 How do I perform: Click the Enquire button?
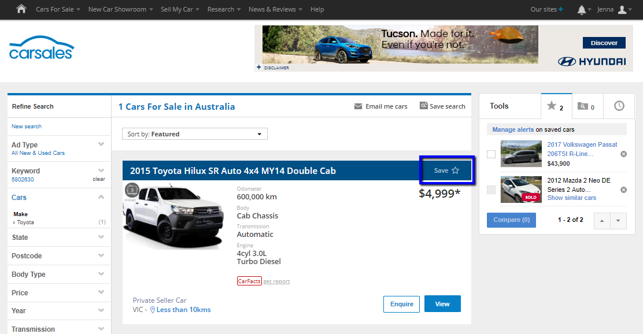pos(401,304)
